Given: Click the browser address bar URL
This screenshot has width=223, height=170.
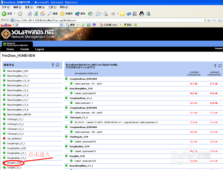Looking at the screenshot, I should coord(45,20).
